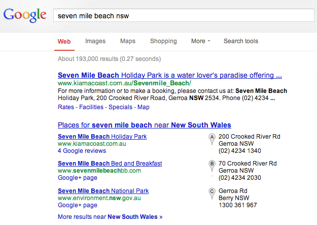Open Seven Mile Beach Bed and Breakfast
The width and height of the screenshot is (317, 225).
(110, 164)
